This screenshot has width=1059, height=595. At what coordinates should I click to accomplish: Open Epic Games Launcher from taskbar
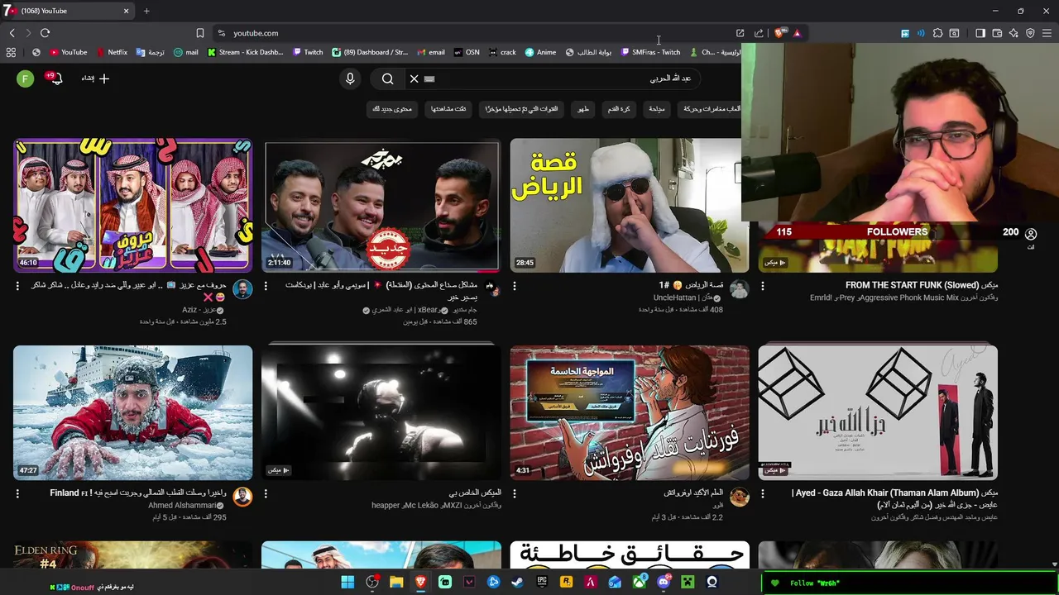tap(542, 583)
